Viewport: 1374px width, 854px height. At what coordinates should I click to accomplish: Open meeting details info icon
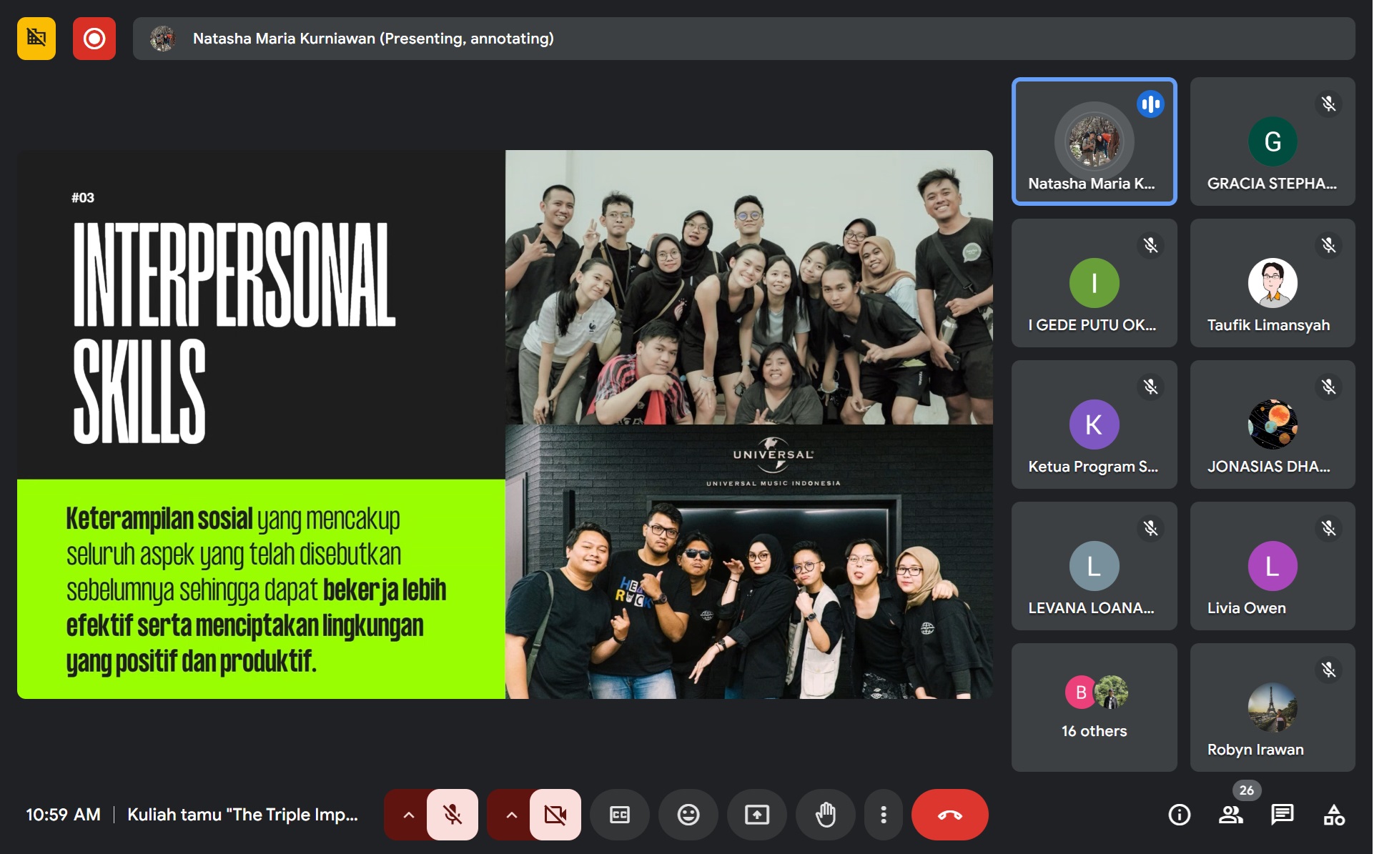point(1179,815)
